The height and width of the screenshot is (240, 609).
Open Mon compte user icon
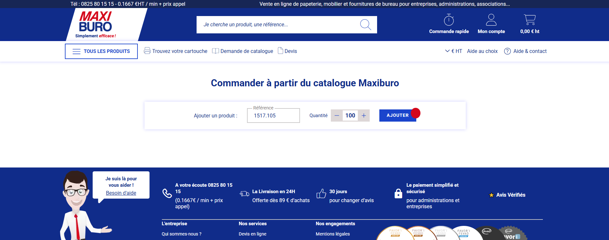pos(491,20)
